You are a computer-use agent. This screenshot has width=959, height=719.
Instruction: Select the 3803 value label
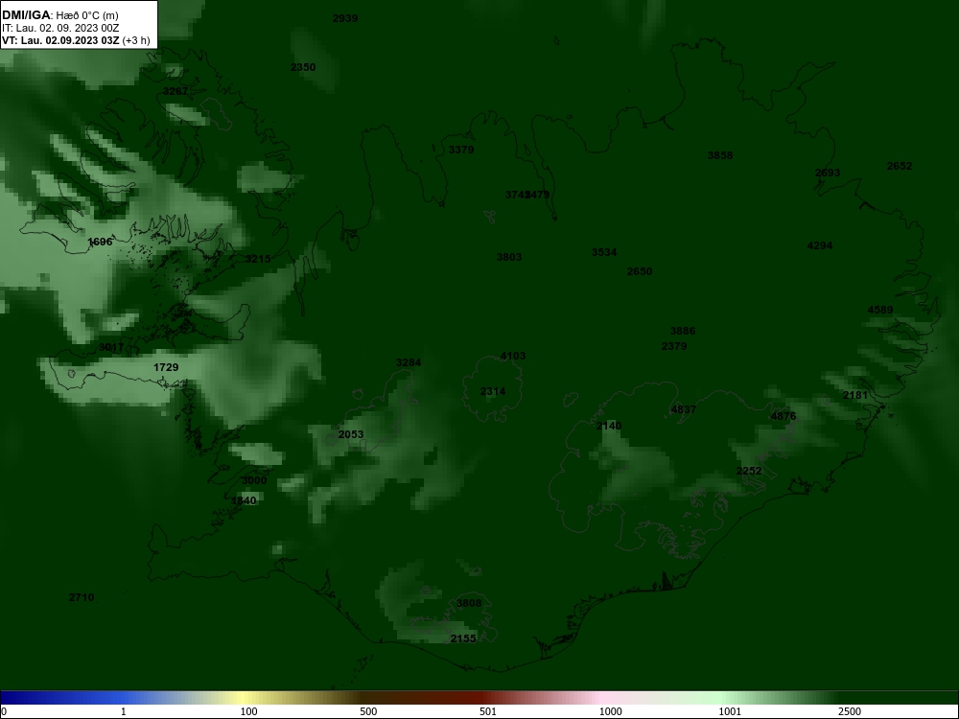click(x=509, y=257)
